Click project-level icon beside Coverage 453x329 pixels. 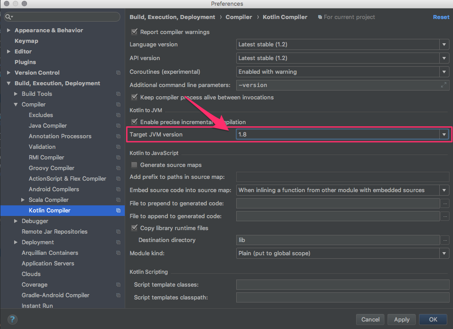tap(118, 284)
